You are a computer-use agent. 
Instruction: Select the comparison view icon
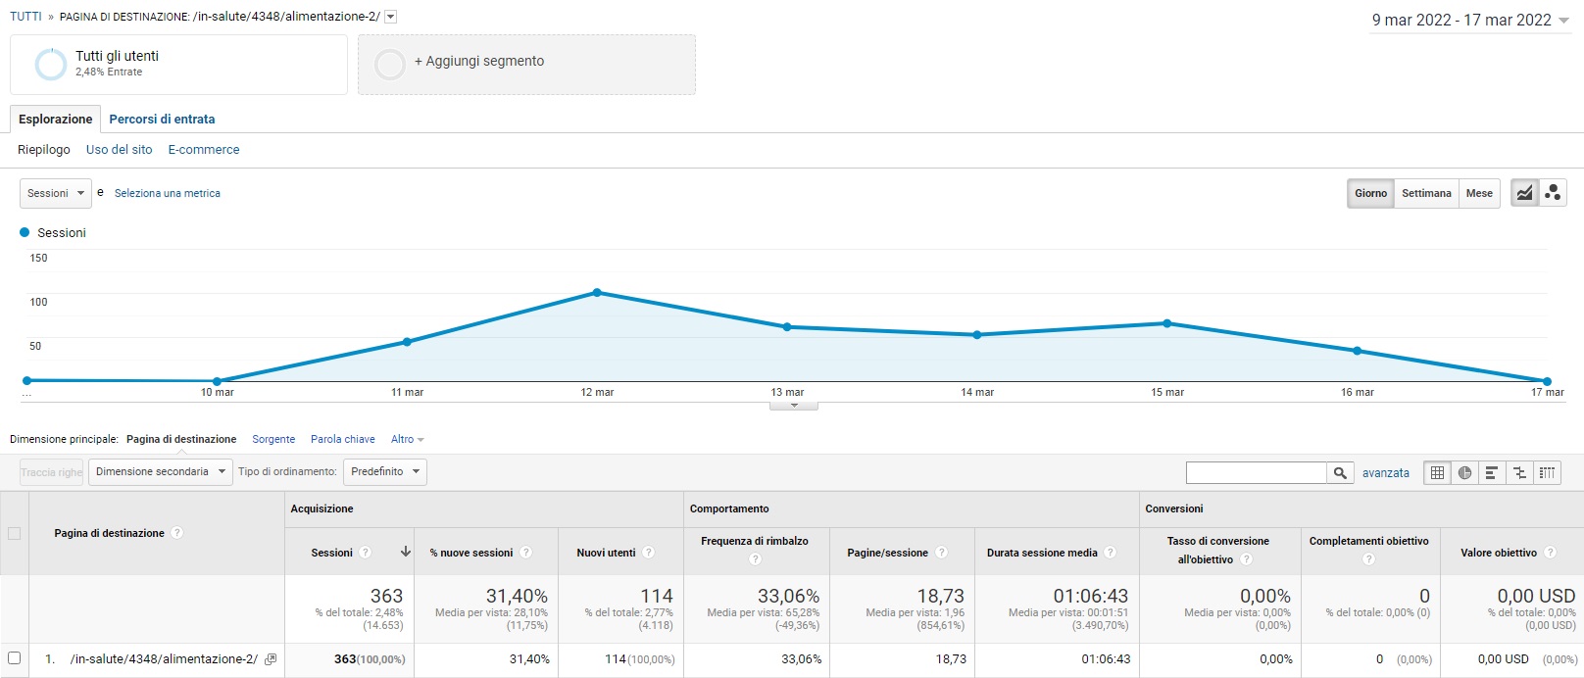point(1519,472)
